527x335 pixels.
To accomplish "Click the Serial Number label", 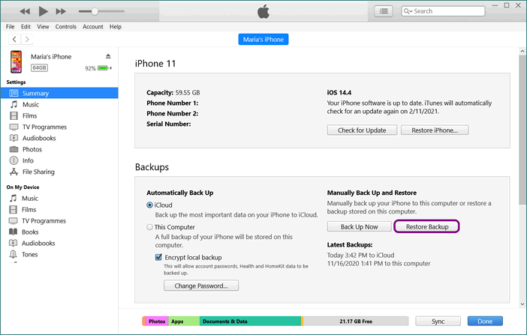I will pyautogui.click(x=169, y=124).
